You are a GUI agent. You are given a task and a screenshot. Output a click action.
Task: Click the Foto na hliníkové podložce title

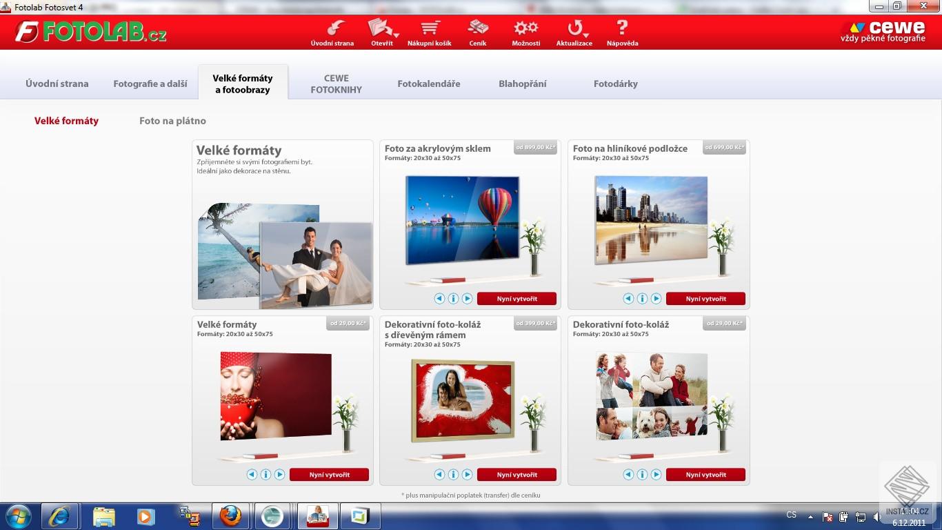point(630,148)
